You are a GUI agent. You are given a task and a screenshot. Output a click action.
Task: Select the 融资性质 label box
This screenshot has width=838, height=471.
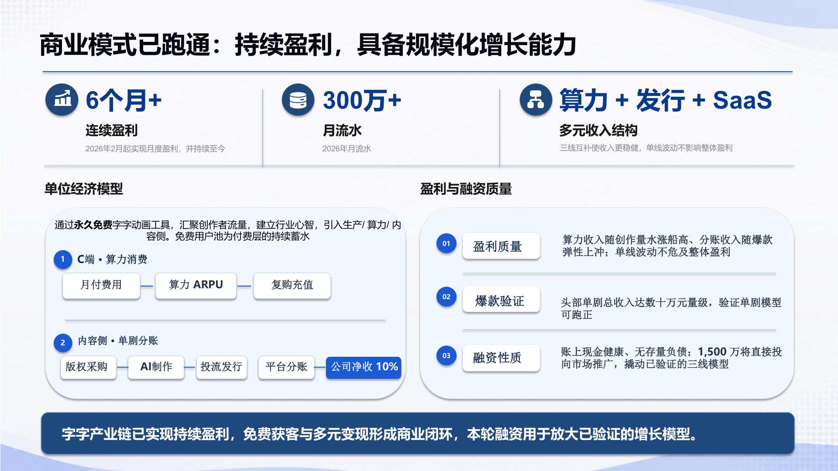pos(501,358)
